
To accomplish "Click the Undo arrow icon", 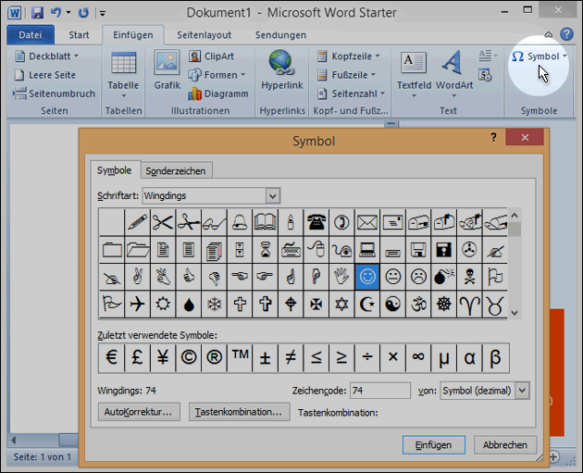I will tap(56, 13).
